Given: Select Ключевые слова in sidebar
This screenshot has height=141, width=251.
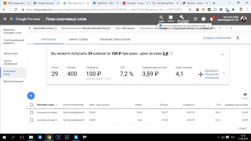Looking at the screenshot, I should coord(13,72).
